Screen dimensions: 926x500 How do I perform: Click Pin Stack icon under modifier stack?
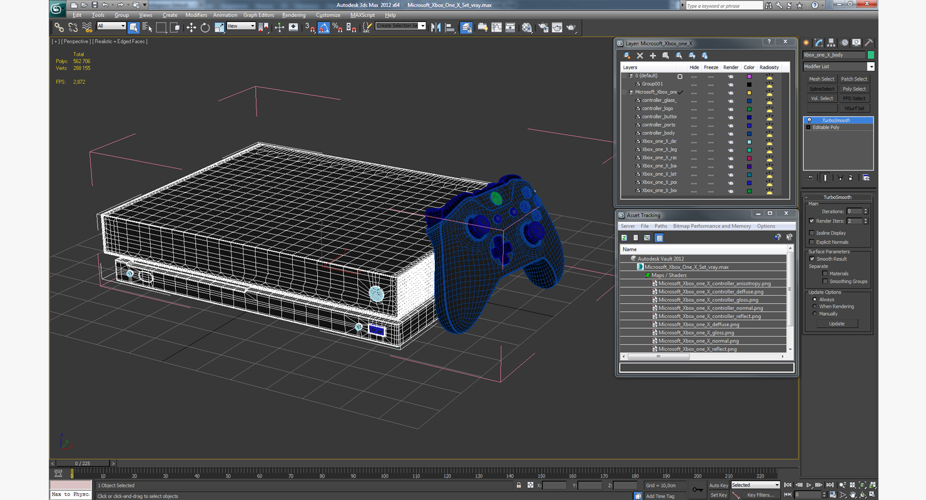pyautogui.click(x=810, y=178)
